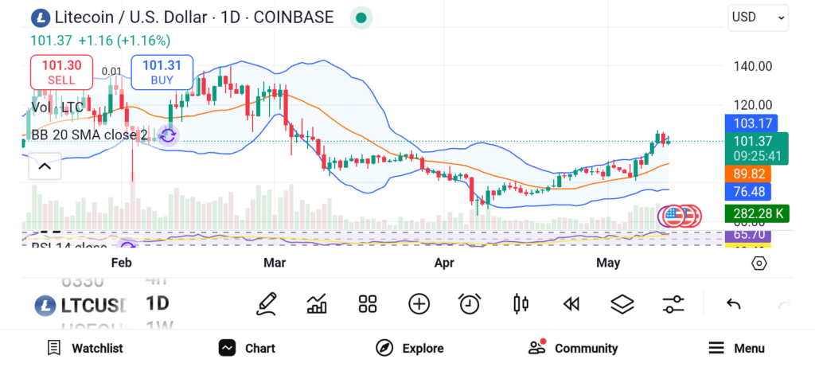Viewport: 815px width, 367px height.
Task: Open the indicators chart icon
Action: 317,303
